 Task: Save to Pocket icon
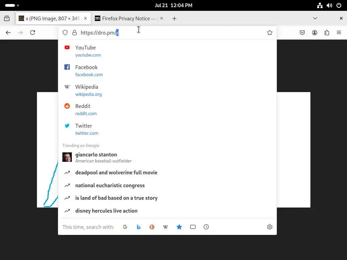point(302,33)
